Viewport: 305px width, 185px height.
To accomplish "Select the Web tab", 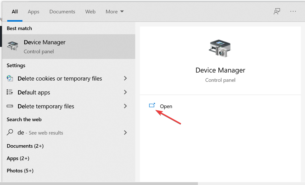I will pyautogui.click(x=90, y=11).
